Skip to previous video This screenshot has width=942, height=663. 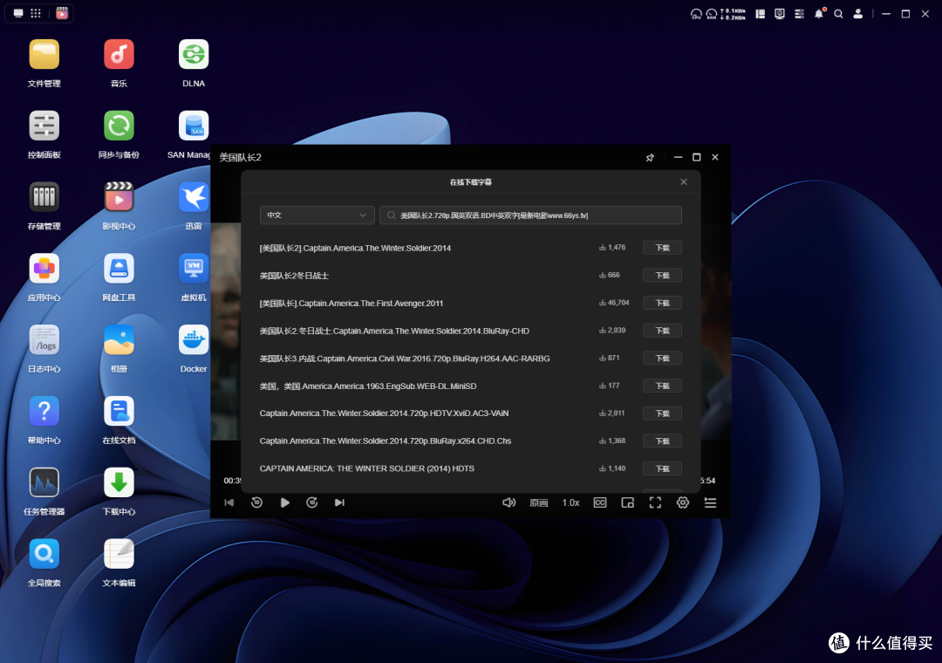[229, 502]
